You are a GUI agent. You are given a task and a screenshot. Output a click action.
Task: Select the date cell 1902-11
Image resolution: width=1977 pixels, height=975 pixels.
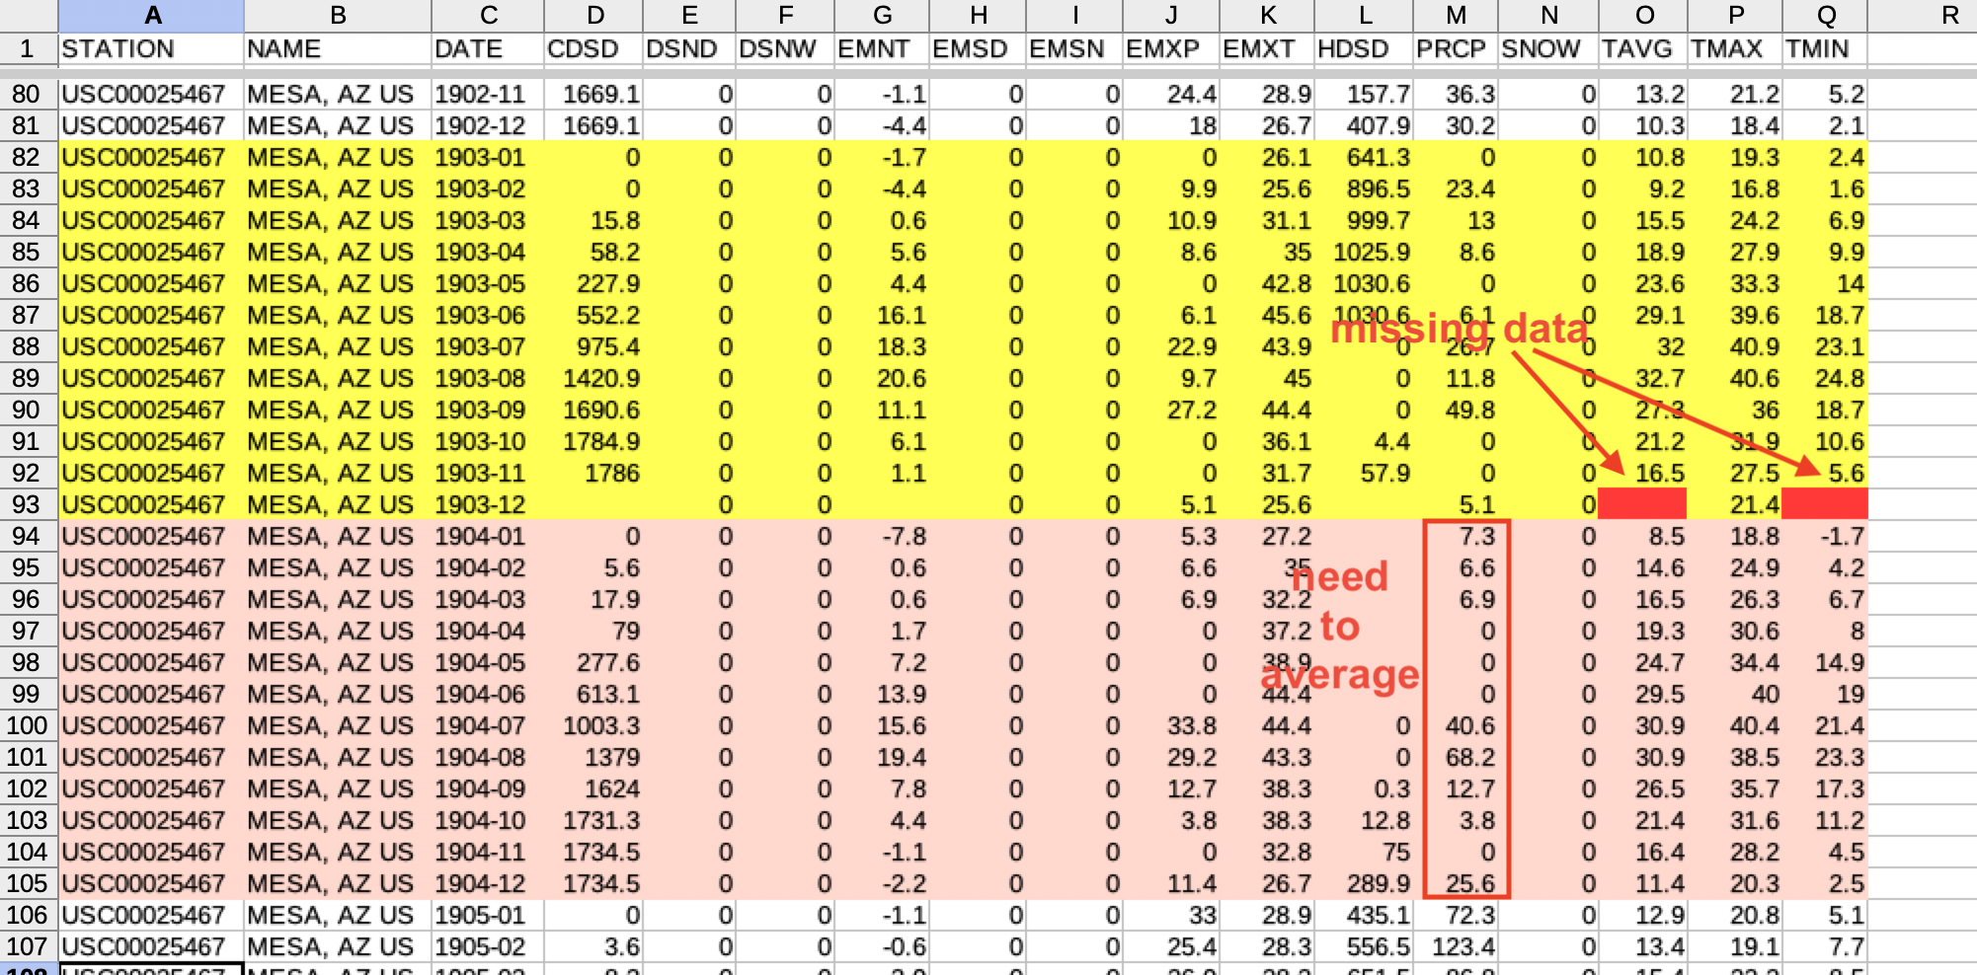[x=488, y=94]
